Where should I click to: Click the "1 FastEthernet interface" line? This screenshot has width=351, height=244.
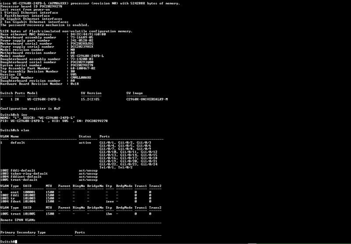tap(25, 16)
